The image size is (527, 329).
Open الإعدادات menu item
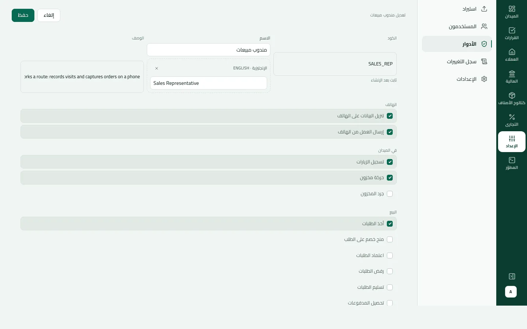point(457,79)
